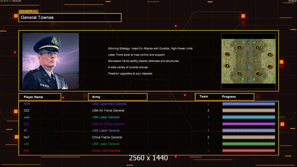Click team number for GDI

pos(208,110)
